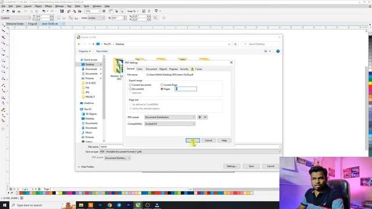372x209 pixels.
Task: Open the PDF preset dropdown in PDF Settings
Action: 170,117
